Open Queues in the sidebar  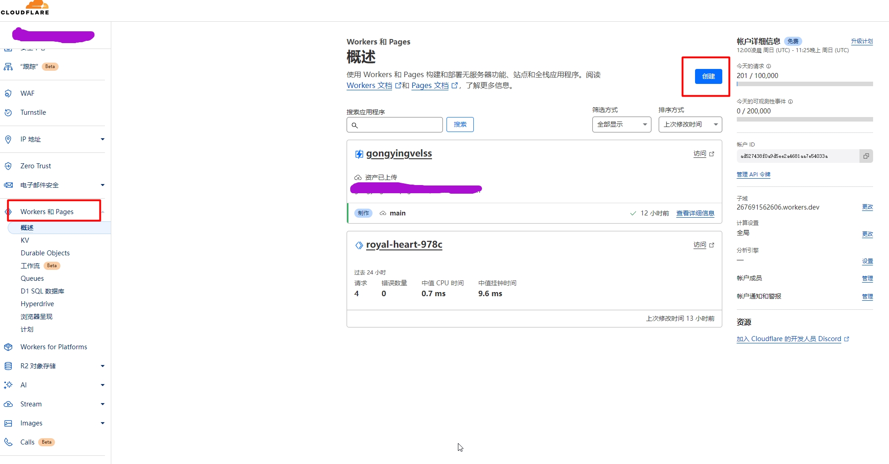pos(32,278)
